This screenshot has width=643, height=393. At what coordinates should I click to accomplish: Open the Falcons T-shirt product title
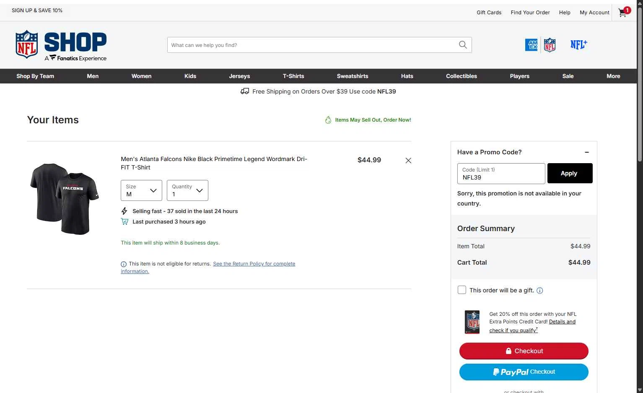point(214,163)
